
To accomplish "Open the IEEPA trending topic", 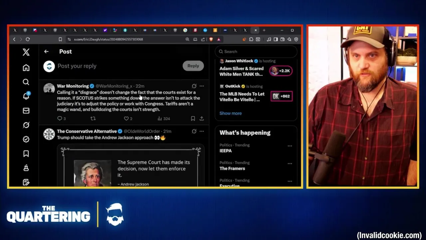I will pos(226,151).
